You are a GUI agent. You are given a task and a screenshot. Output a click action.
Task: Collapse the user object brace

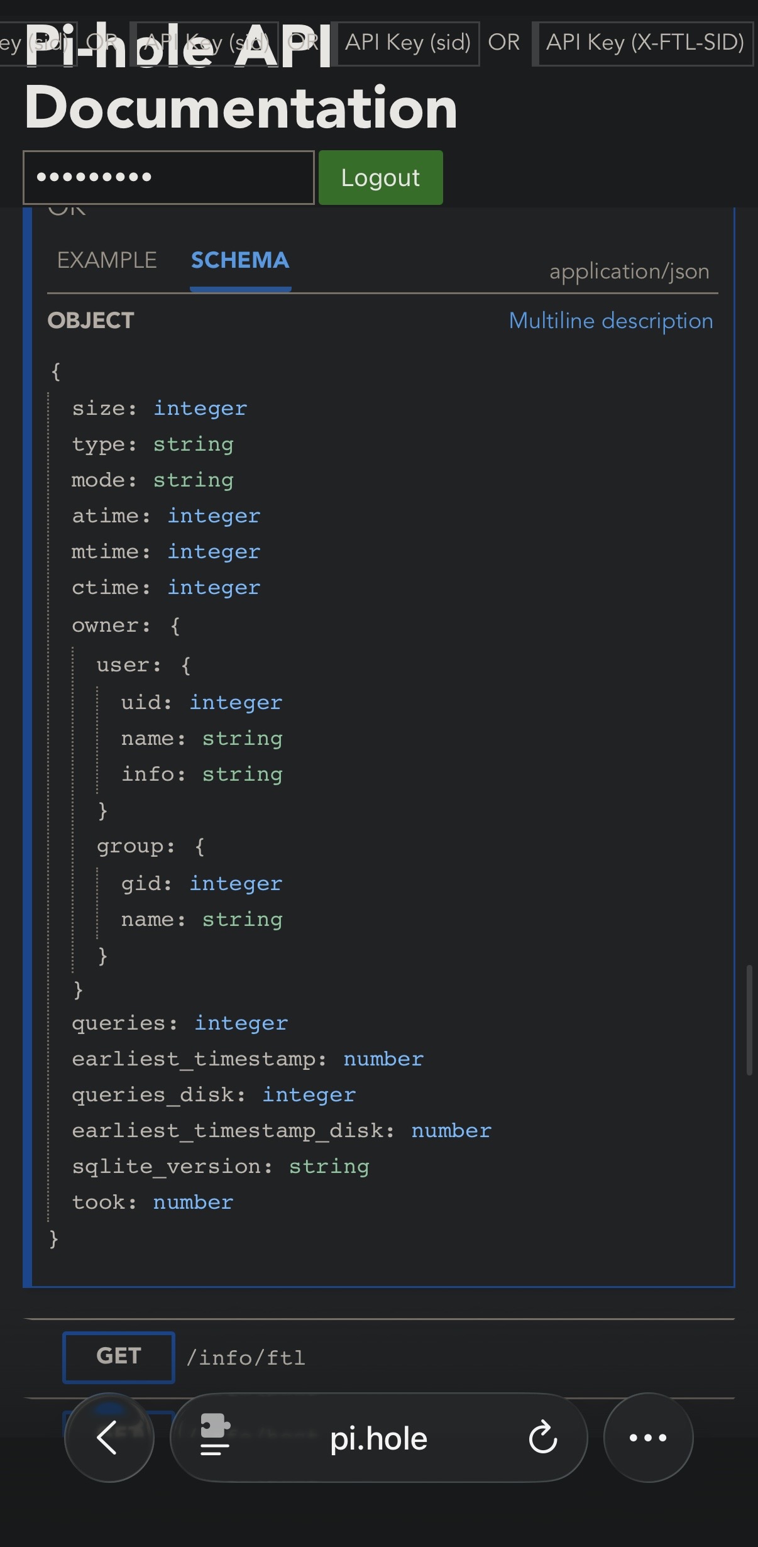pyautogui.click(x=186, y=666)
